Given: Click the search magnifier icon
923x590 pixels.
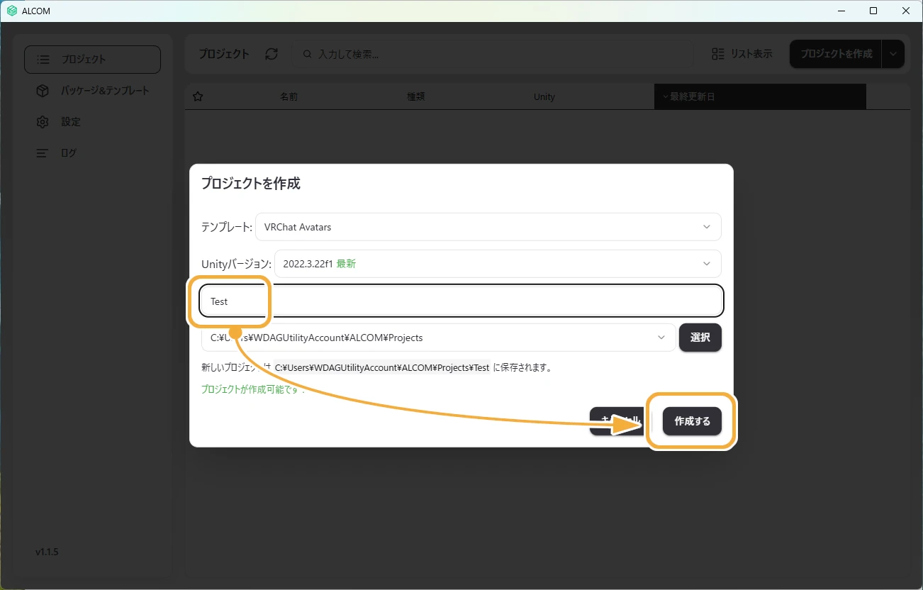Looking at the screenshot, I should (x=308, y=54).
